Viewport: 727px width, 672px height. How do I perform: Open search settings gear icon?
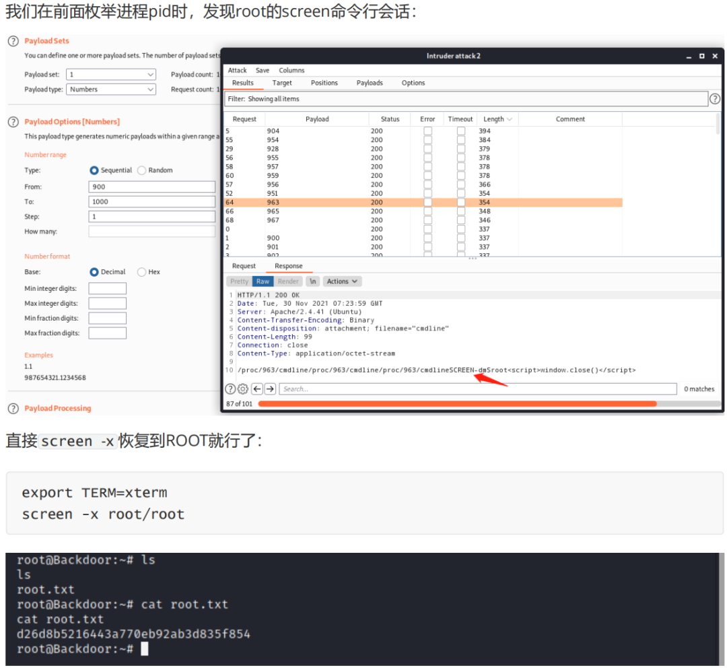[243, 389]
